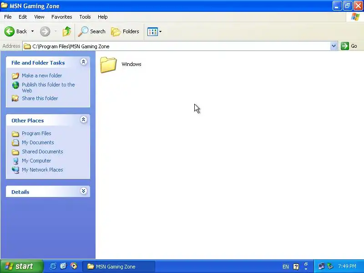
Task: Select the Windows folder icon
Action: click(x=108, y=65)
